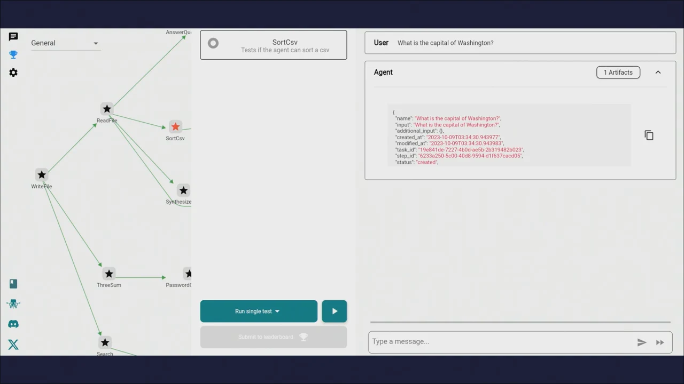Send the chat message arrow icon
The width and height of the screenshot is (684, 384).
tap(642, 342)
